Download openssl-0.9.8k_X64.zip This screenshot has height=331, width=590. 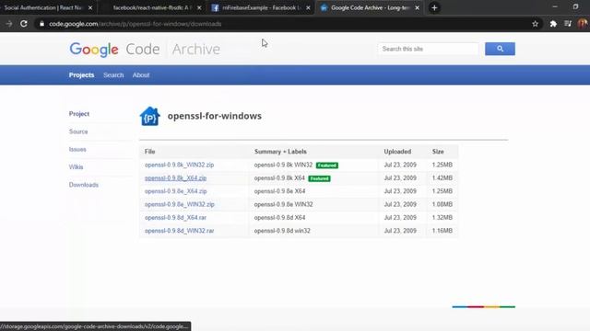coord(175,177)
